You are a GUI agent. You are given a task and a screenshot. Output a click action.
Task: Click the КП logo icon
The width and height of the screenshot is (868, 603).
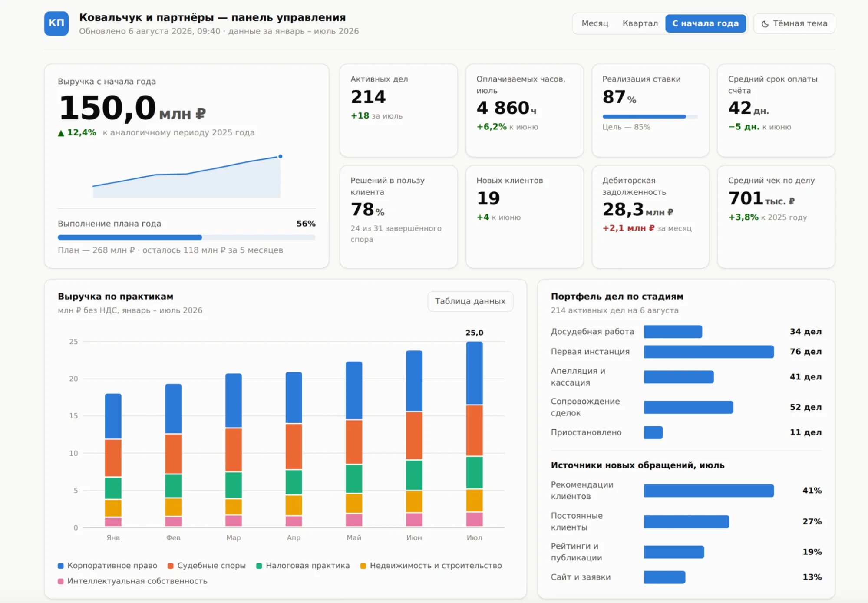pos(56,23)
